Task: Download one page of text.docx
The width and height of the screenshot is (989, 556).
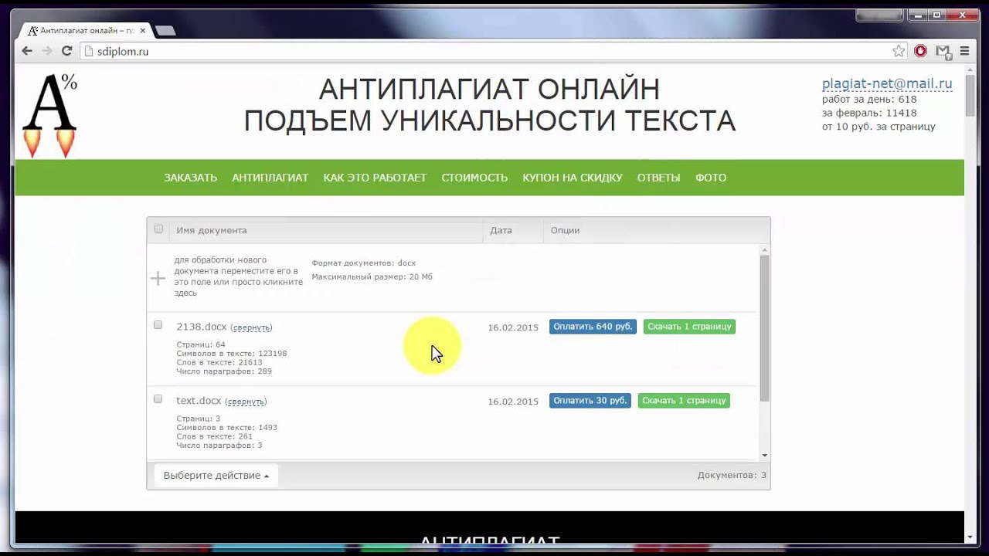Action: tap(684, 401)
